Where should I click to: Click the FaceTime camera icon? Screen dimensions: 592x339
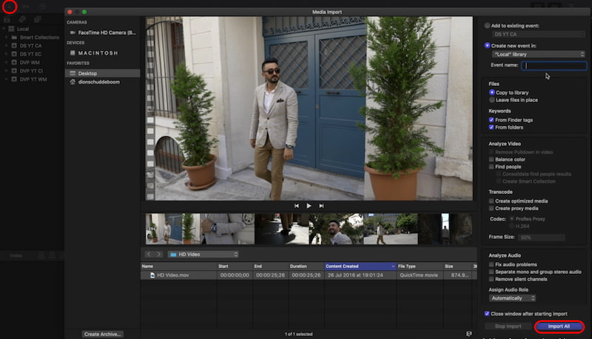coord(73,33)
